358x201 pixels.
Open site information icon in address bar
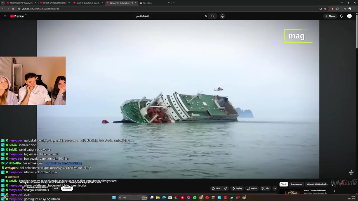point(19,9)
